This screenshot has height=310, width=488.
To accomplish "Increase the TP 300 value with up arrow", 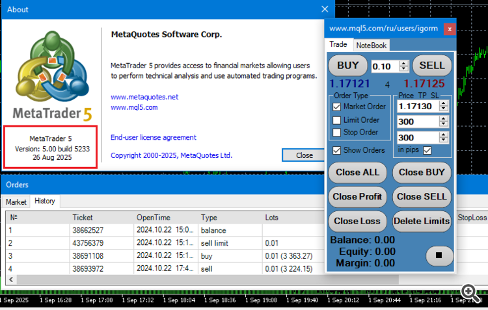I will click(x=444, y=119).
